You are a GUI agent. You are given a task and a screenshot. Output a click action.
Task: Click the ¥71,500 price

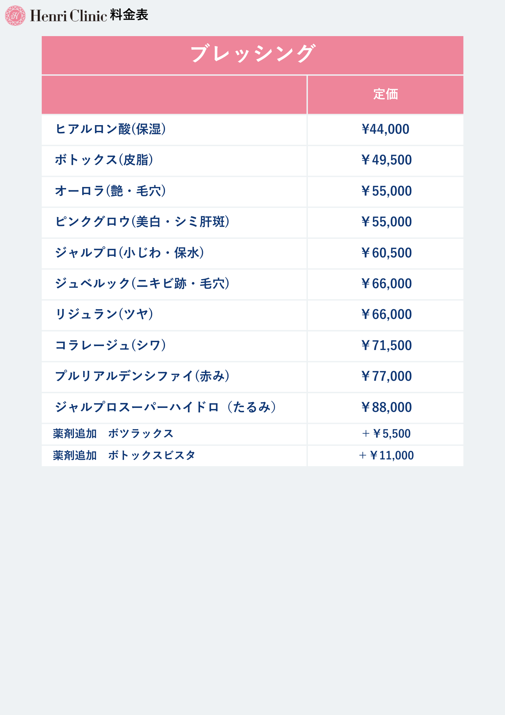coord(386,345)
